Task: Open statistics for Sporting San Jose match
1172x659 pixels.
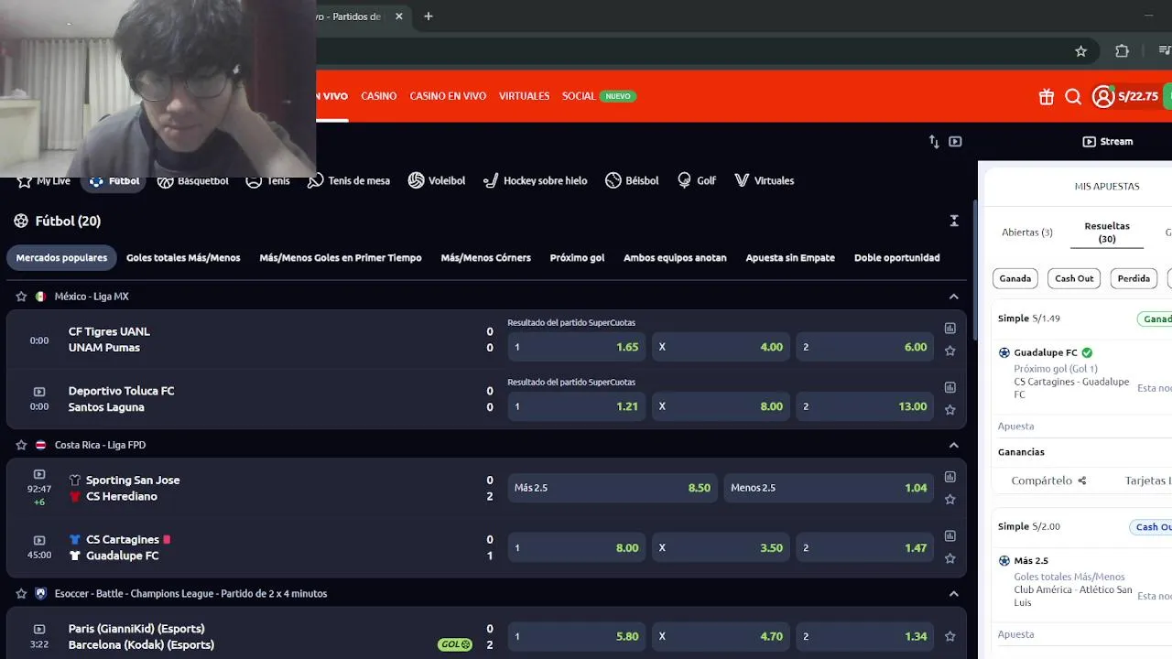Action: tap(950, 477)
